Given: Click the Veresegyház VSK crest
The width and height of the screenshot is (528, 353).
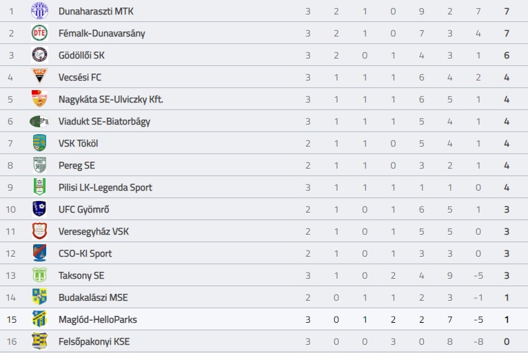Looking at the screenshot, I should tap(39, 231).
